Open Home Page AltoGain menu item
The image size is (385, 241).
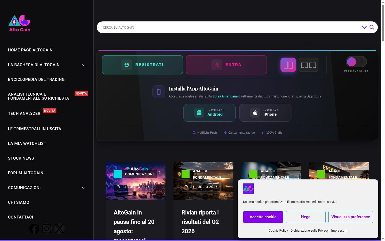pos(30,50)
